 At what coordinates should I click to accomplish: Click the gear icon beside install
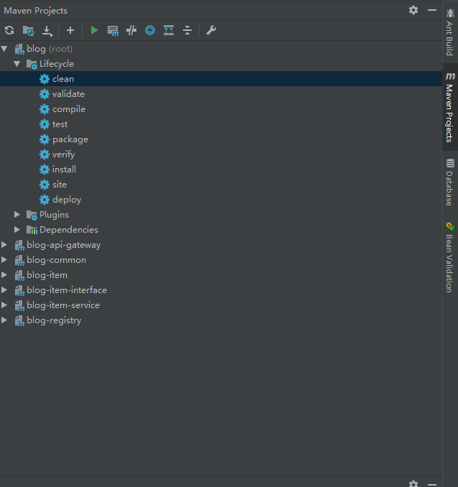coord(45,170)
